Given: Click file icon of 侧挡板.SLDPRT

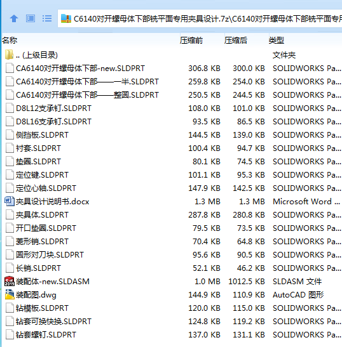Looking at the screenshot, I should tap(10, 134).
